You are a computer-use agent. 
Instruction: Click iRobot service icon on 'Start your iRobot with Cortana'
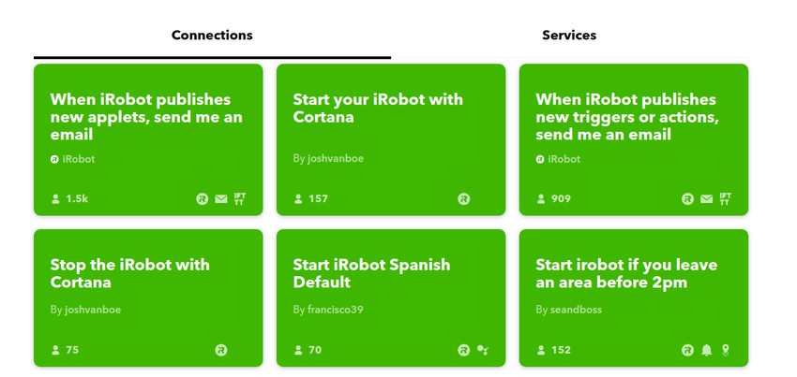[463, 199]
